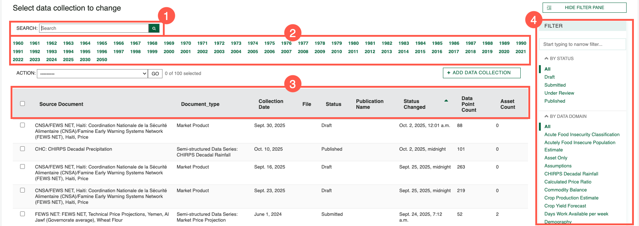Click the Hide Filter Pane icon
639x226 pixels.
point(549,8)
